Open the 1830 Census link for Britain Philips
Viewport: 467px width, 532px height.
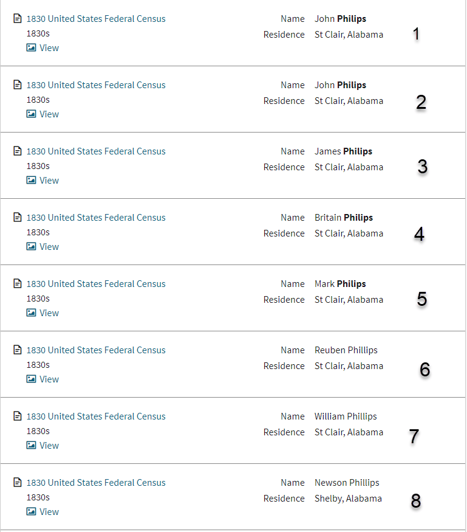point(96,218)
